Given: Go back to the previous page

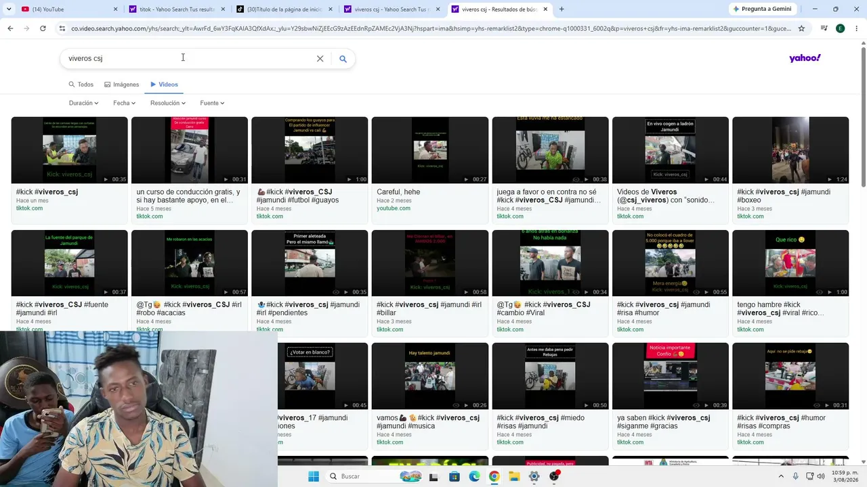Looking at the screenshot, I should [x=10, y=28].
